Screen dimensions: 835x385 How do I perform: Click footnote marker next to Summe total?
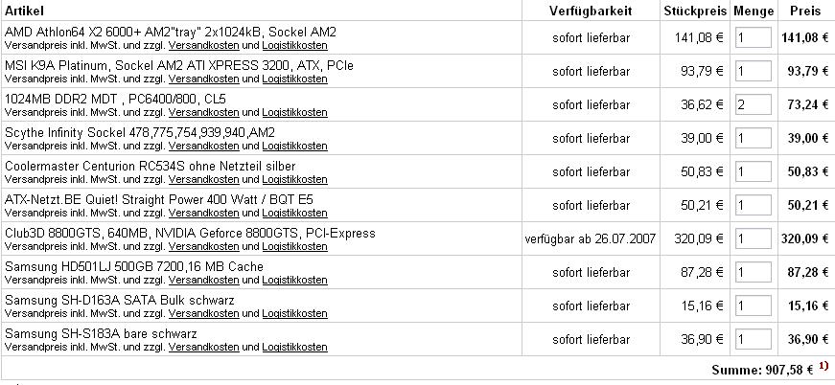823,367
